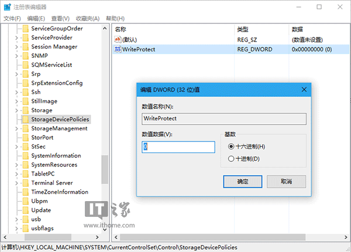The image size is (351, 252).
Task: Click the Storage folder icon
Action: coord(26,111)
